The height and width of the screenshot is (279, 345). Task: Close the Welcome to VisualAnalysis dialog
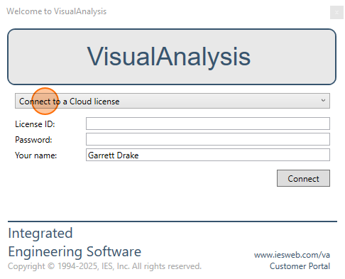coord(336,12)
